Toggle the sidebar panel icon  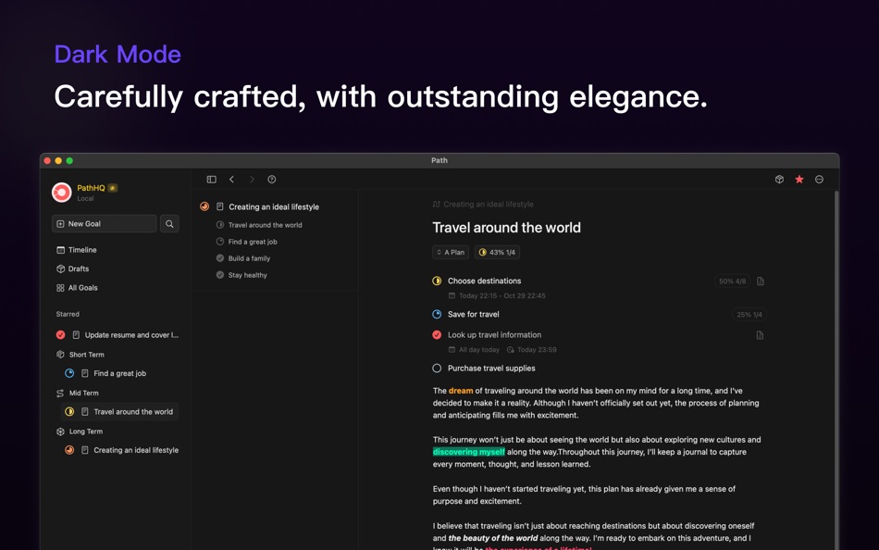click(x=211, y=180)
